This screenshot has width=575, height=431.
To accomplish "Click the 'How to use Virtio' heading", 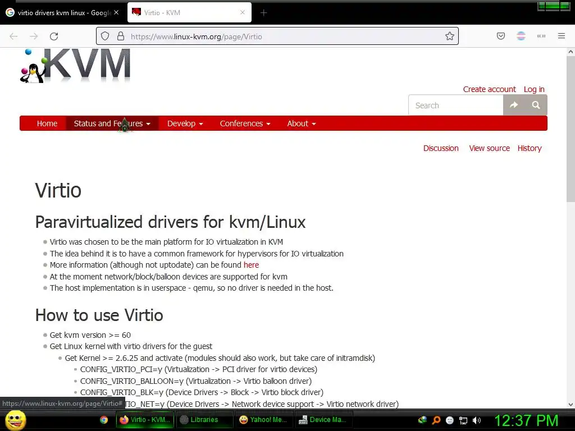I will (99, 315).
